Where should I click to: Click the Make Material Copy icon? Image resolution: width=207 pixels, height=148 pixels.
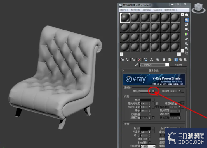click(x=145, y=60)
